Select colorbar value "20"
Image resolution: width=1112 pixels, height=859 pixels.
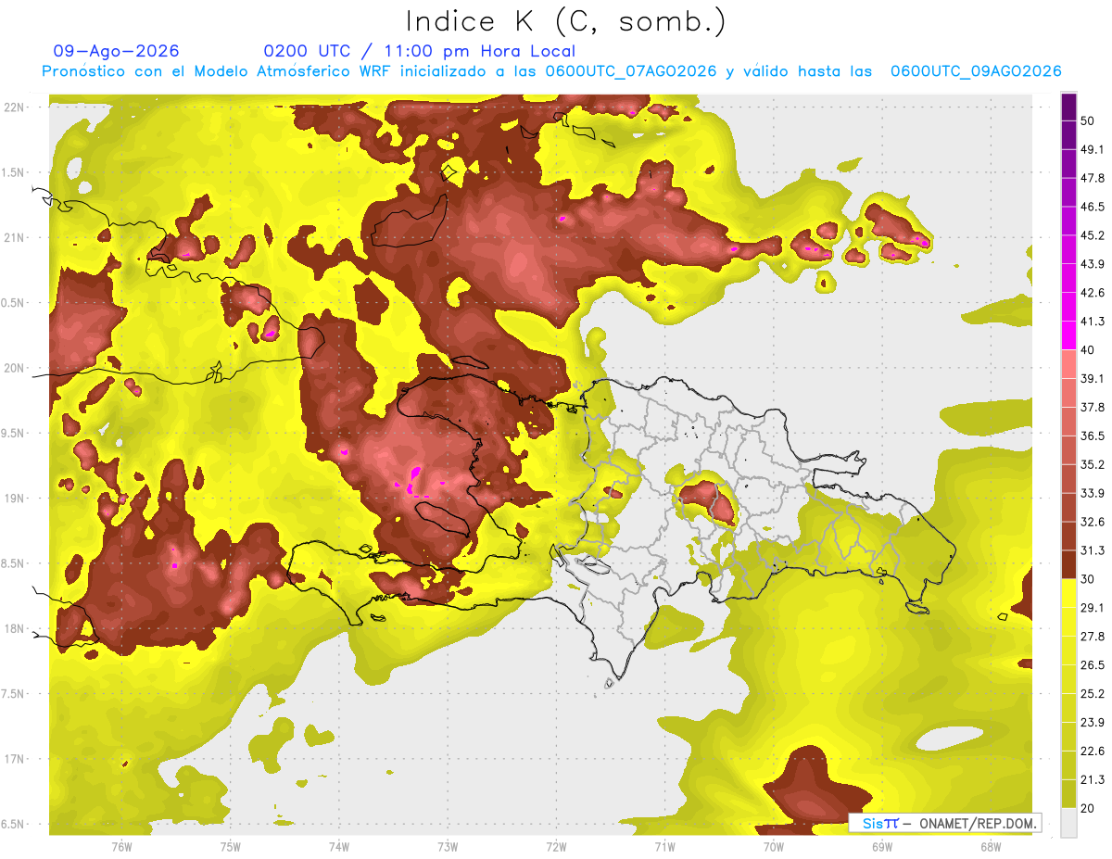pos(1087,808)
